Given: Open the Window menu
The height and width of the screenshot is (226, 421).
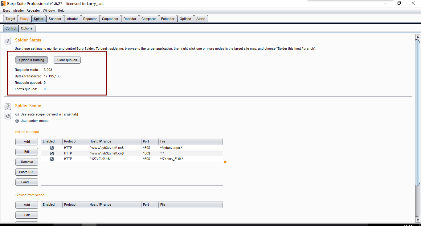Looking at the screenshot, I should (x=49, y=10).
